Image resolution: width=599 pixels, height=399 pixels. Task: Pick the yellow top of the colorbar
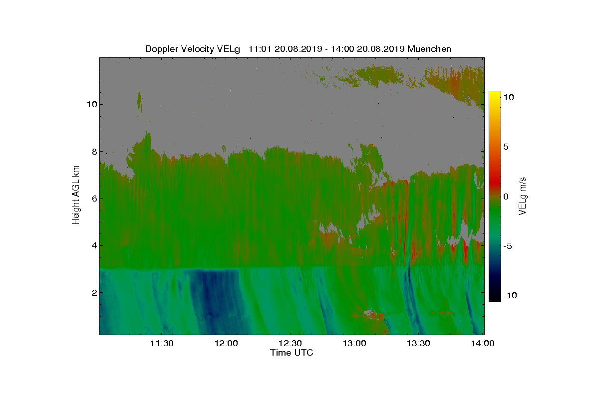494,96
